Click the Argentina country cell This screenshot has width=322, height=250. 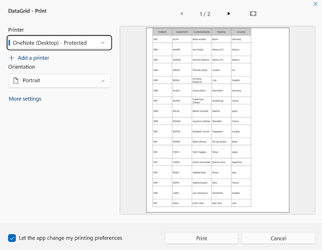click(241, 162)
